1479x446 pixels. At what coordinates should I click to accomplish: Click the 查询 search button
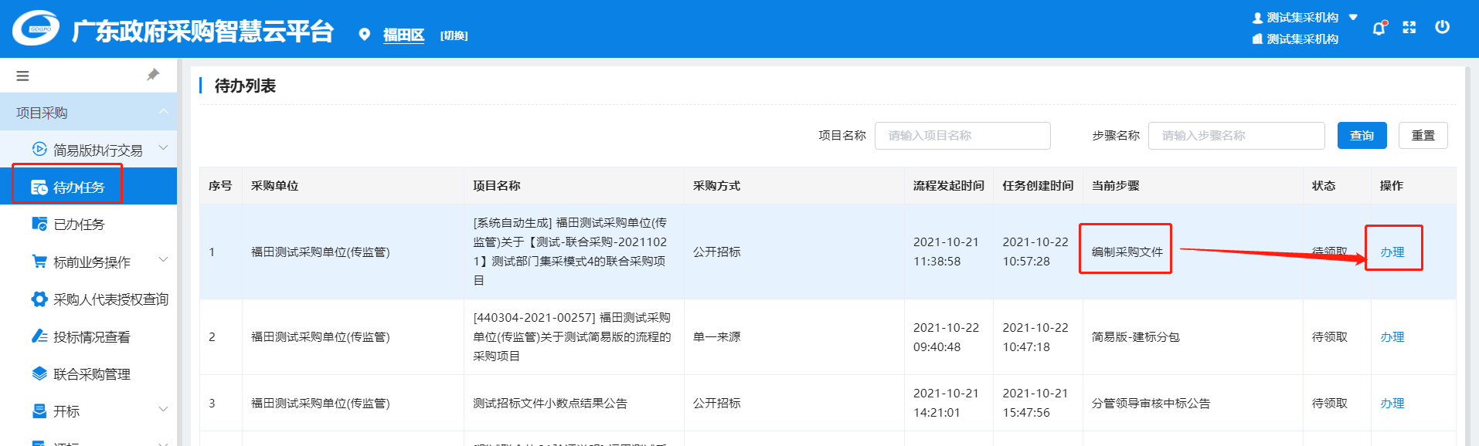(1362, 136)
